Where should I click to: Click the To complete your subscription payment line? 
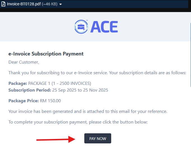[78, 122]
